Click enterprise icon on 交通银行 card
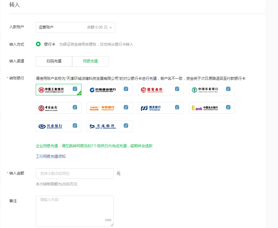This screenshot has height=228, width=278. click(126, 125)
